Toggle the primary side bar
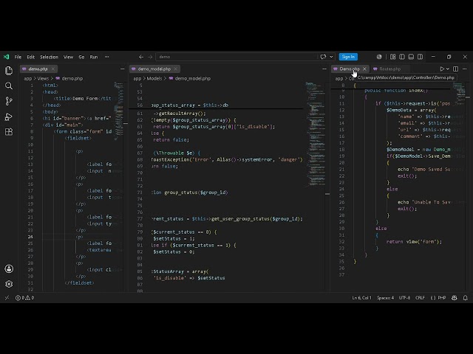 click(x=402, y=57)
